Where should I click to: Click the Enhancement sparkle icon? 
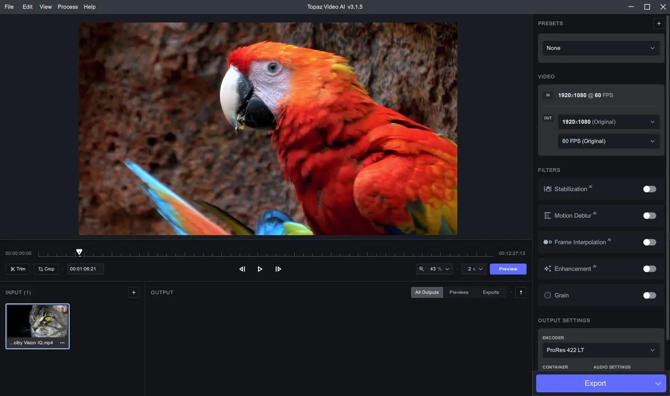[x=547, y=269]
